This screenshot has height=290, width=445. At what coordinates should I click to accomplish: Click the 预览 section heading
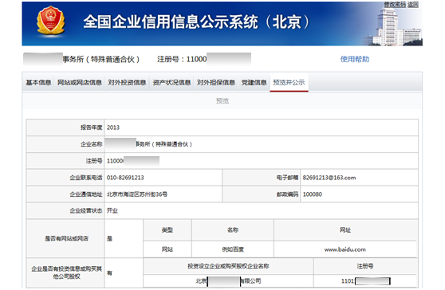click(x=222, y=101)
